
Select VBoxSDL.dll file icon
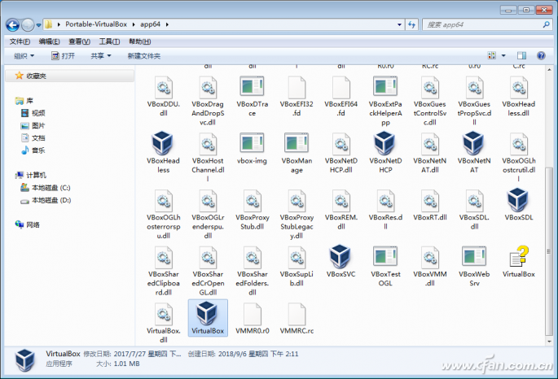474,201
